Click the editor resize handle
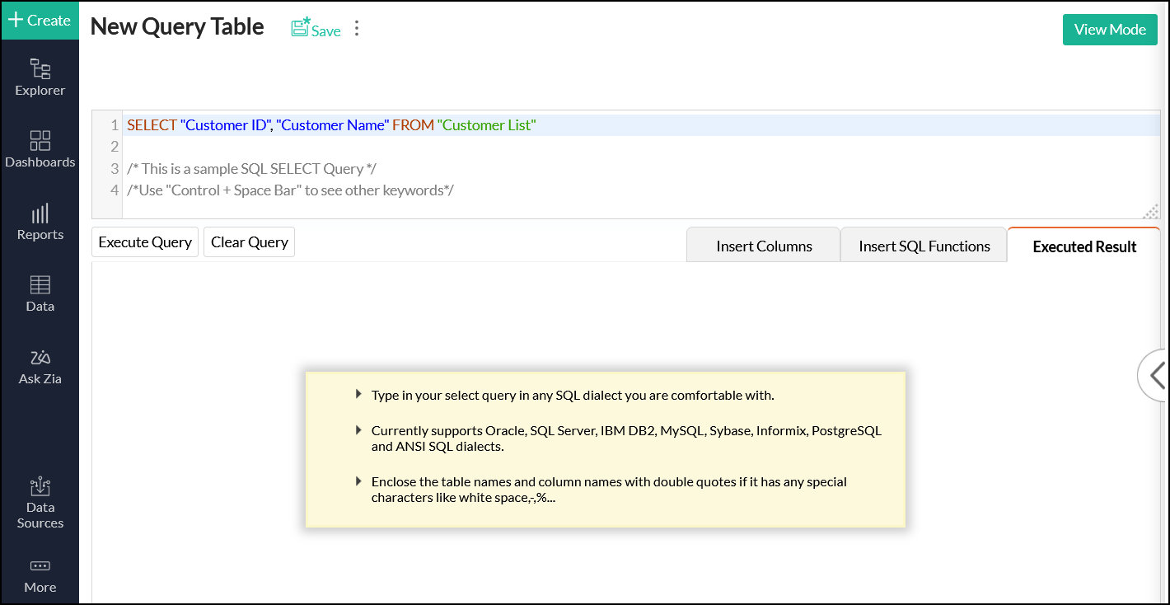 (1150, 211)
